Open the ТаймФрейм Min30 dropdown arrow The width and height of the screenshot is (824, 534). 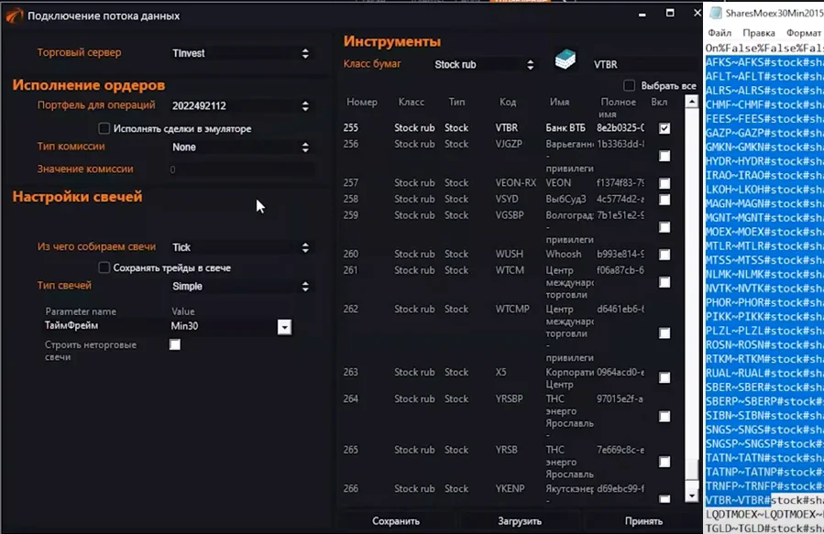click(x=284, y=327)
